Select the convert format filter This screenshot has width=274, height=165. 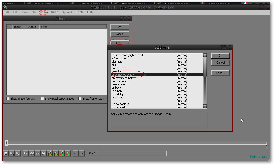point(157,81)
